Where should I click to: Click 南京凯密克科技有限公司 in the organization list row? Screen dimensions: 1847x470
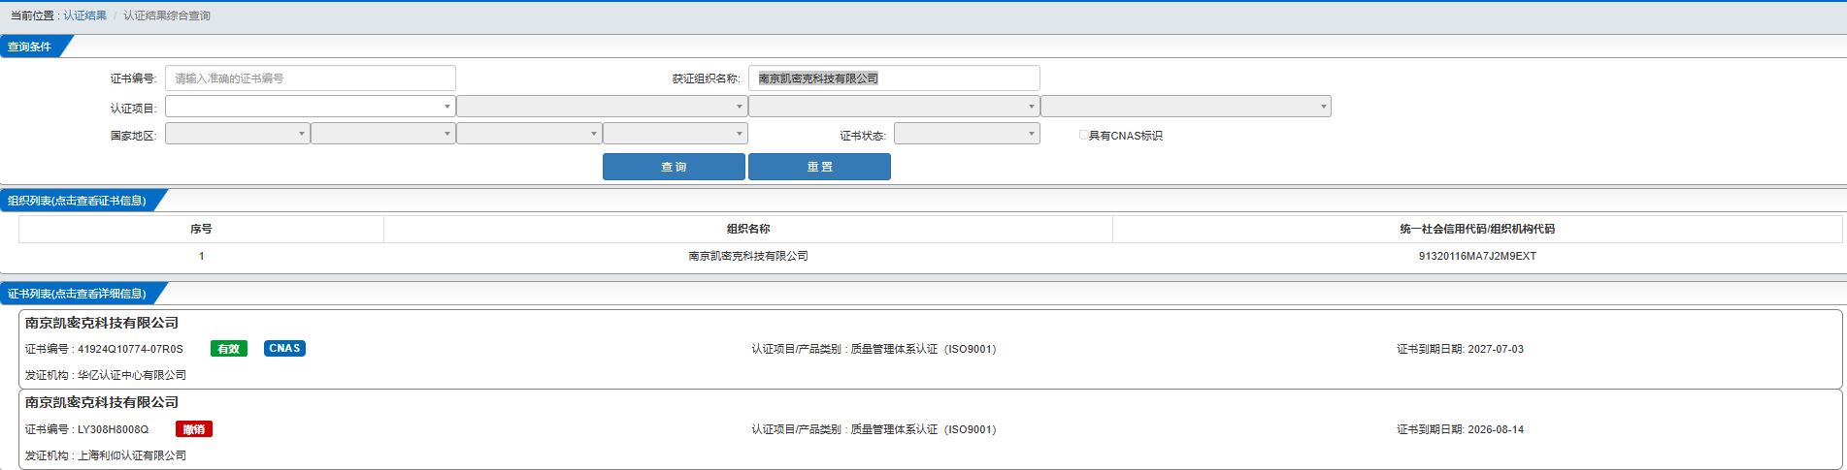[748, 256]
